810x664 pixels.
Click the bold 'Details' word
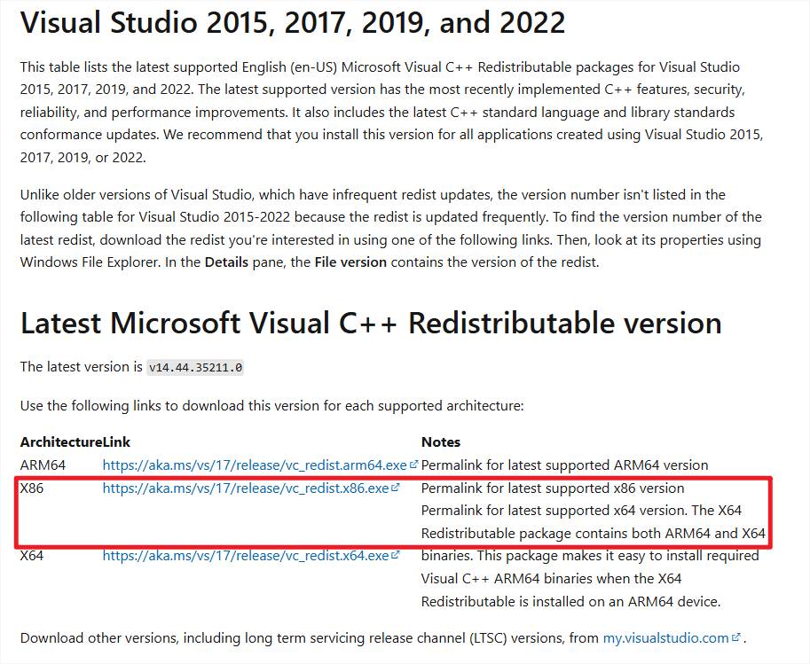click(226, 262)
